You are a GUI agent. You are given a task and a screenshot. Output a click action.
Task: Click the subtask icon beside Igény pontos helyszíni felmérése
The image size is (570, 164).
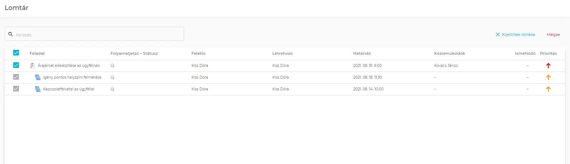tap(37, 77)
